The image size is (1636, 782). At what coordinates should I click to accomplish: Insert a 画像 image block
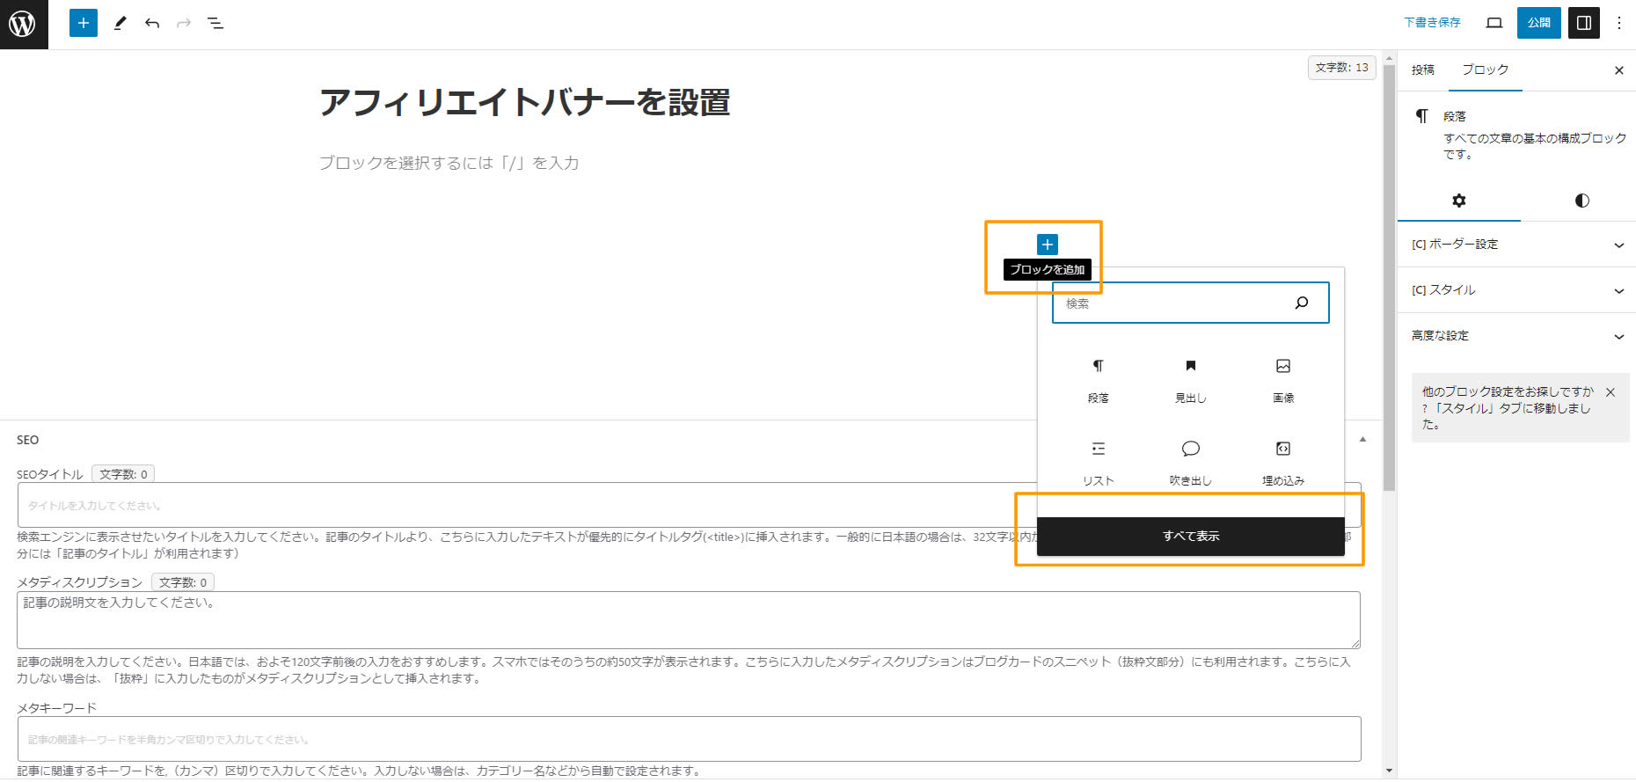(x=1283, y=381)
